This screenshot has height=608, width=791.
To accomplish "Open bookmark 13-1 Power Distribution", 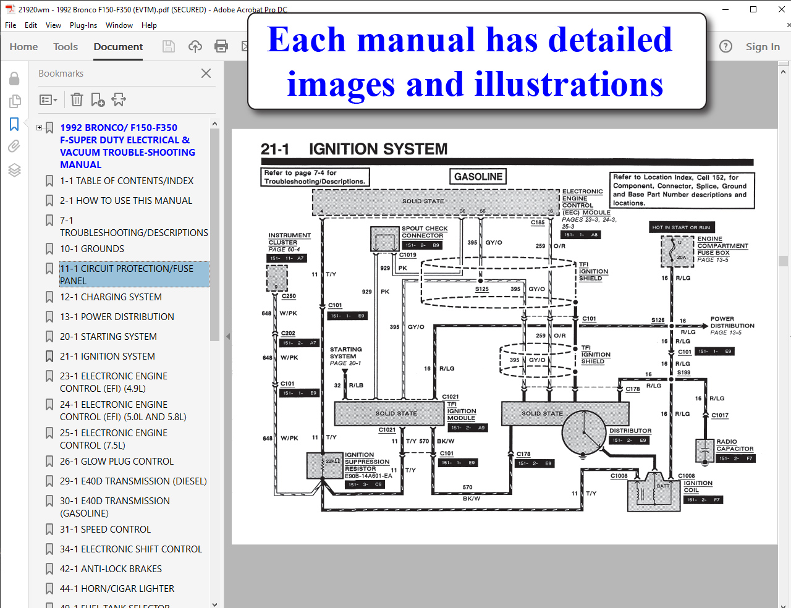I will (x=117, y=317).
